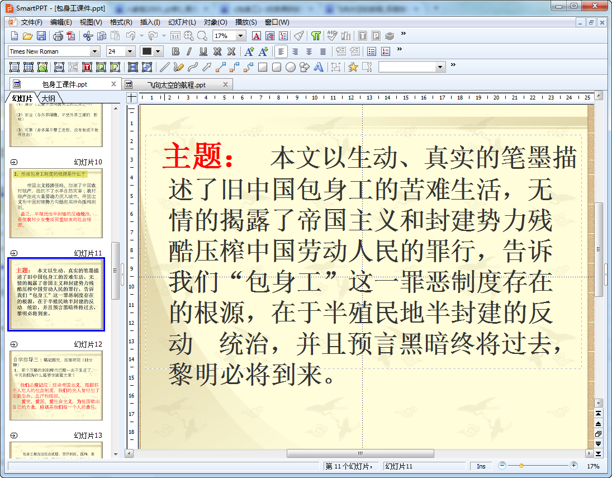Toggle underline formatting
Viewport: 612px width, 478px height.
pyautogui.click(x=203, y=51)
